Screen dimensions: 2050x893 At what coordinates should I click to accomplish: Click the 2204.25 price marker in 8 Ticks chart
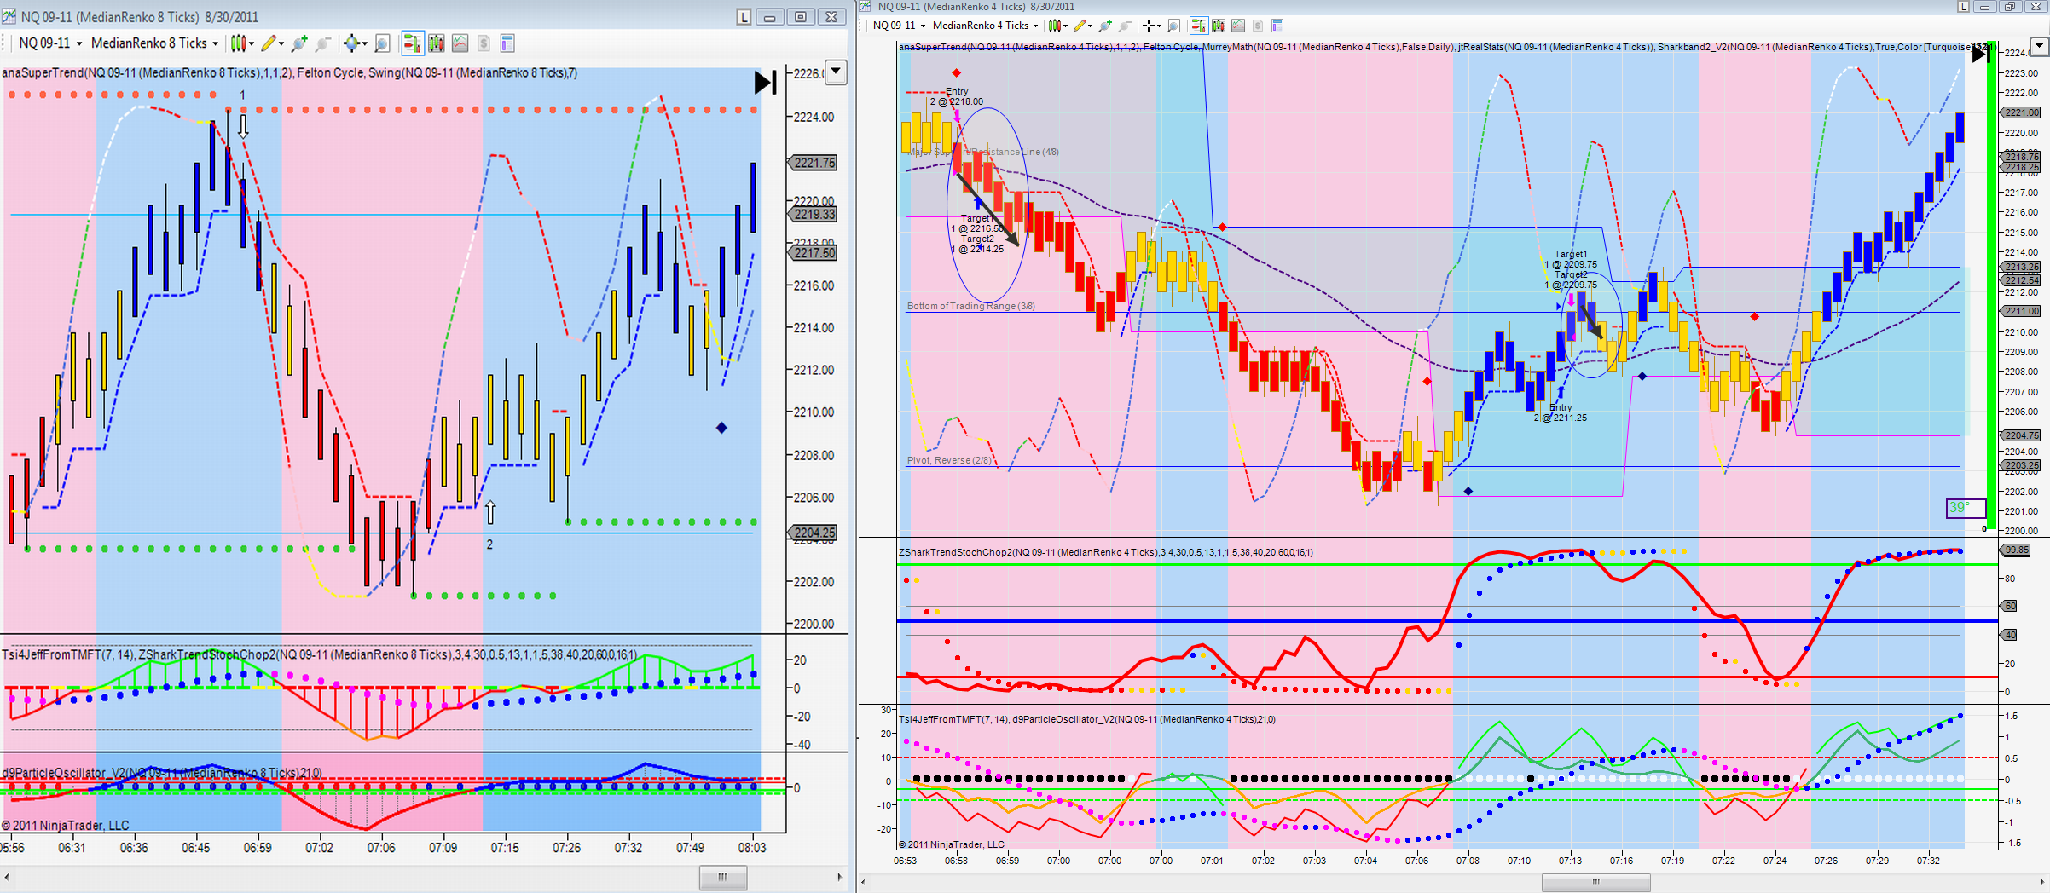813,533
